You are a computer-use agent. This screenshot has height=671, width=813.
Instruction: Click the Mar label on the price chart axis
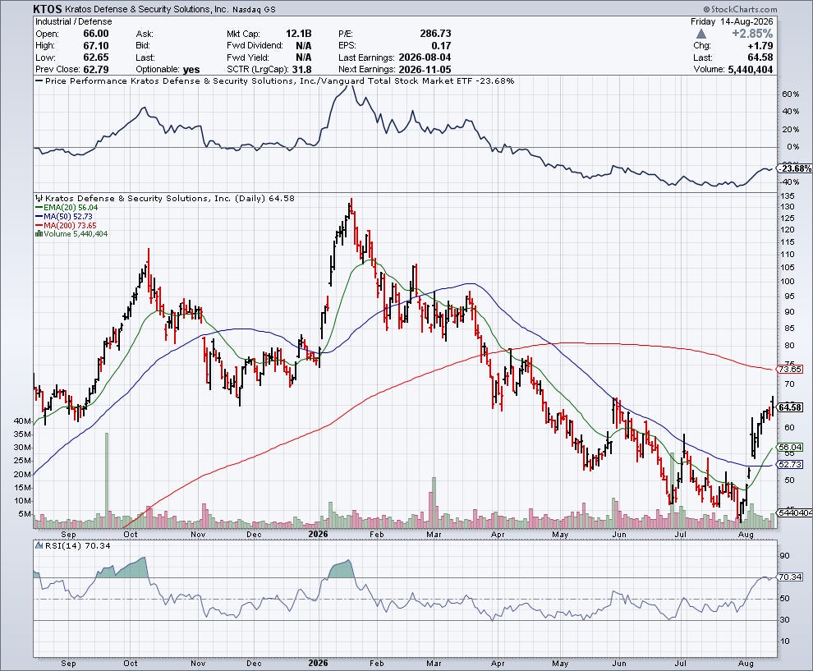[434, 534]
